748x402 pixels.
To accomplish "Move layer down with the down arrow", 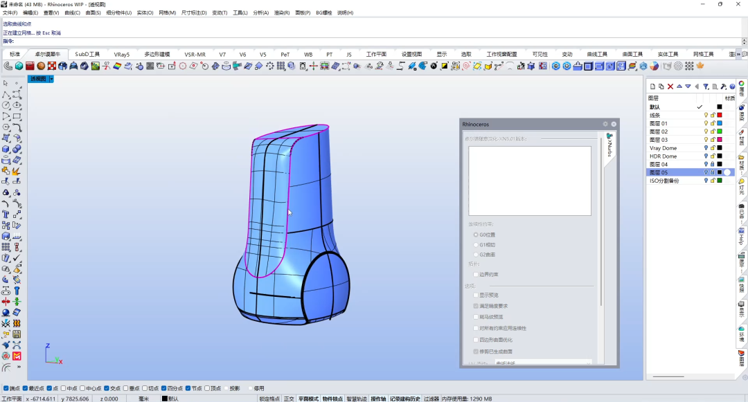I will (688, 86).
